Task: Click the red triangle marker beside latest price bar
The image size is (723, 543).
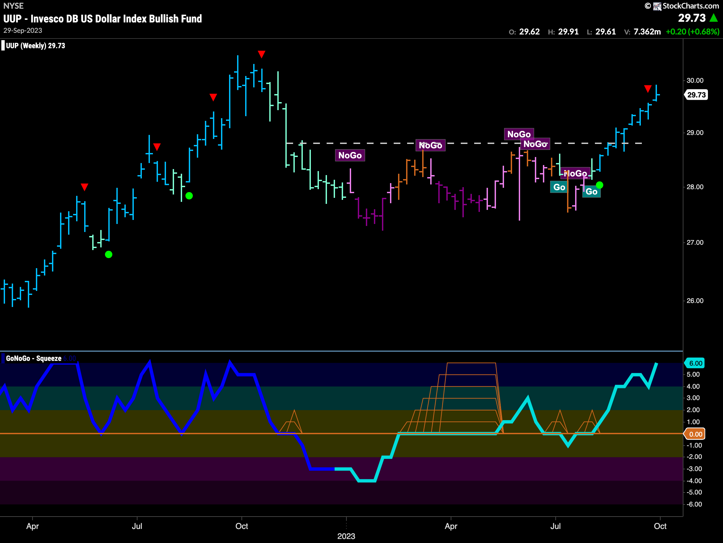Action: (648, 89)
